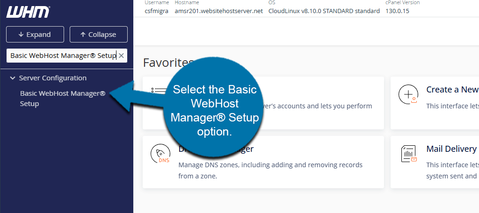Viewport: 479px width, 213px height.
Task: Click the CloudLinux v8.10.0 OS text
Action: [x=324, y=11]
